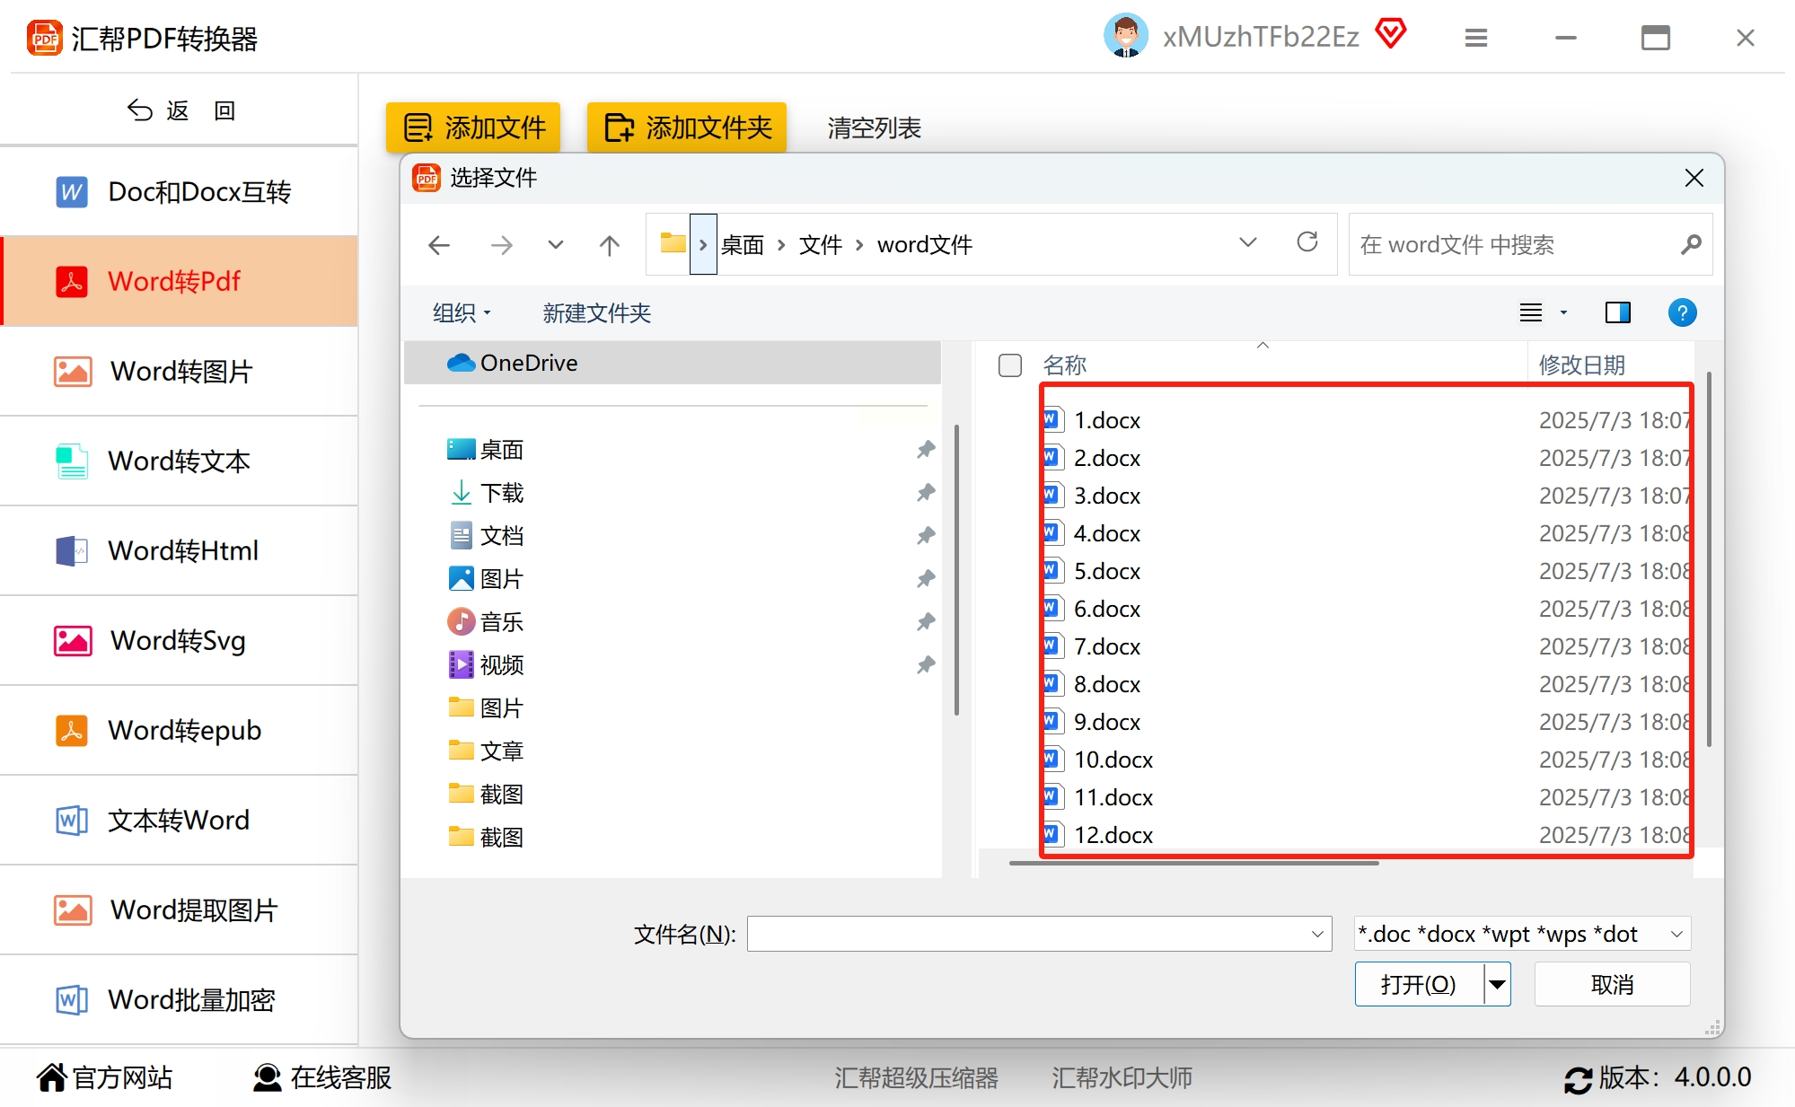Select the file 5.docx

tap(1106, 571)
